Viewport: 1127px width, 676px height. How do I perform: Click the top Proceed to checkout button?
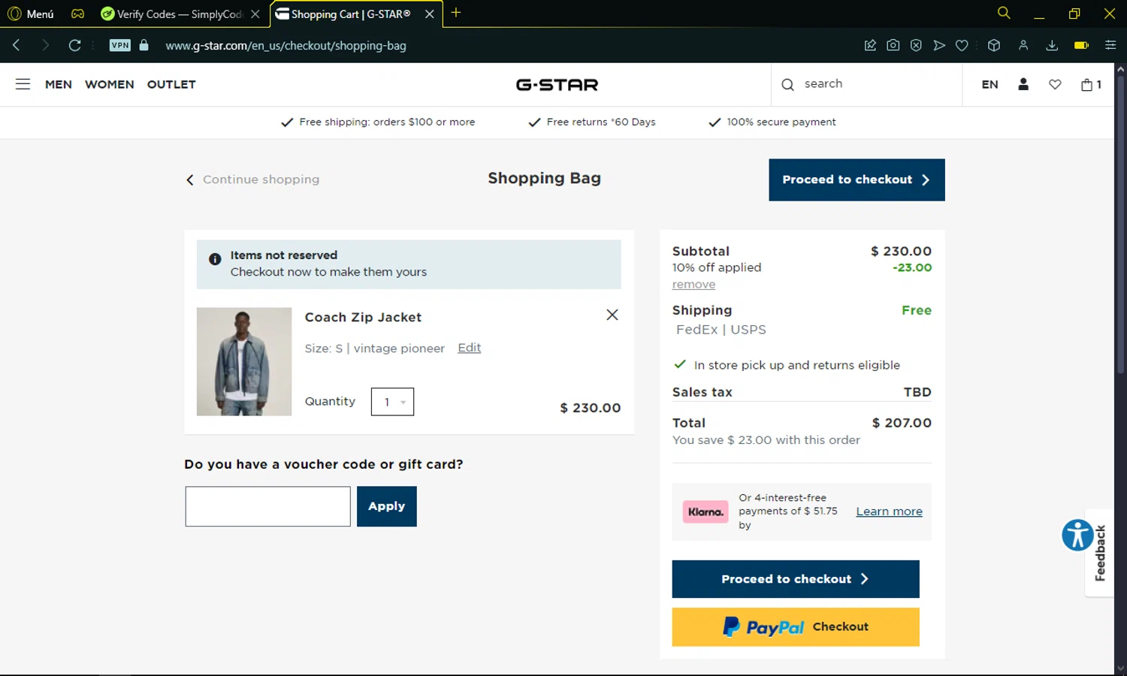pos(857,180)
